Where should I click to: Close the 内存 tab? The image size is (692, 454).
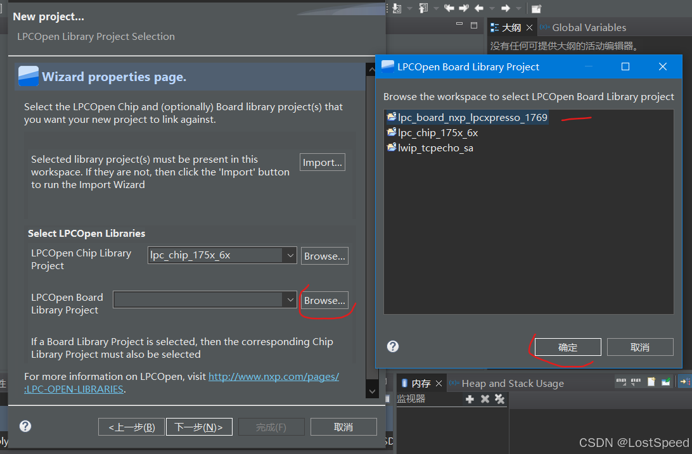tap(439, 384)
